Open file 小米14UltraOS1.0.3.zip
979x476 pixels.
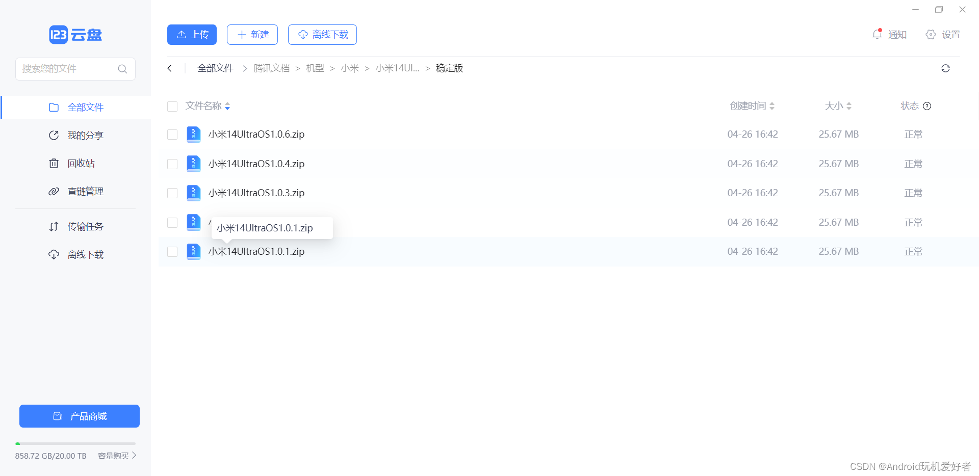tap(256, 193)
